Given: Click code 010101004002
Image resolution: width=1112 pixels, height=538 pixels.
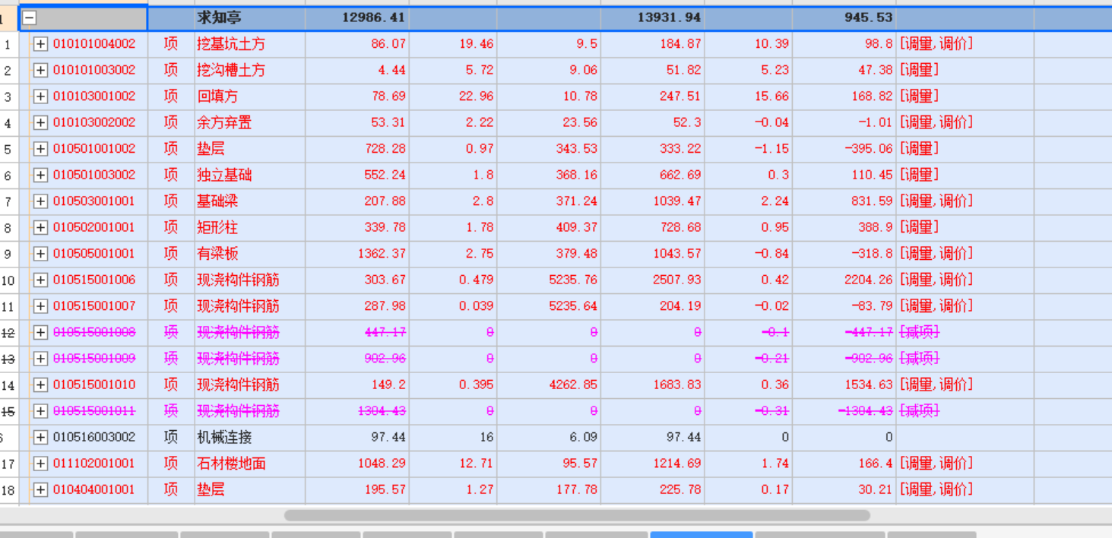Looking at the screenshot, I should tap(94, 44).
